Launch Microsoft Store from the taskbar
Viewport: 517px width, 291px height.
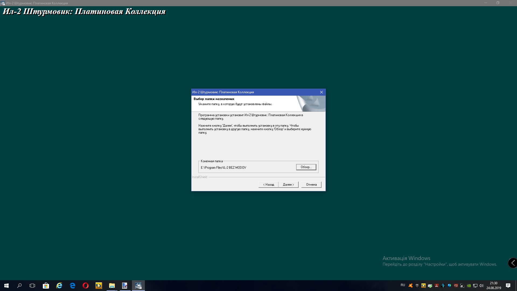(46, 286)
